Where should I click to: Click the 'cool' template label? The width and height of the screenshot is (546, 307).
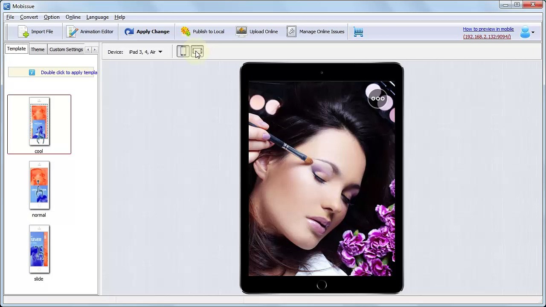click(x=39, y=151)
